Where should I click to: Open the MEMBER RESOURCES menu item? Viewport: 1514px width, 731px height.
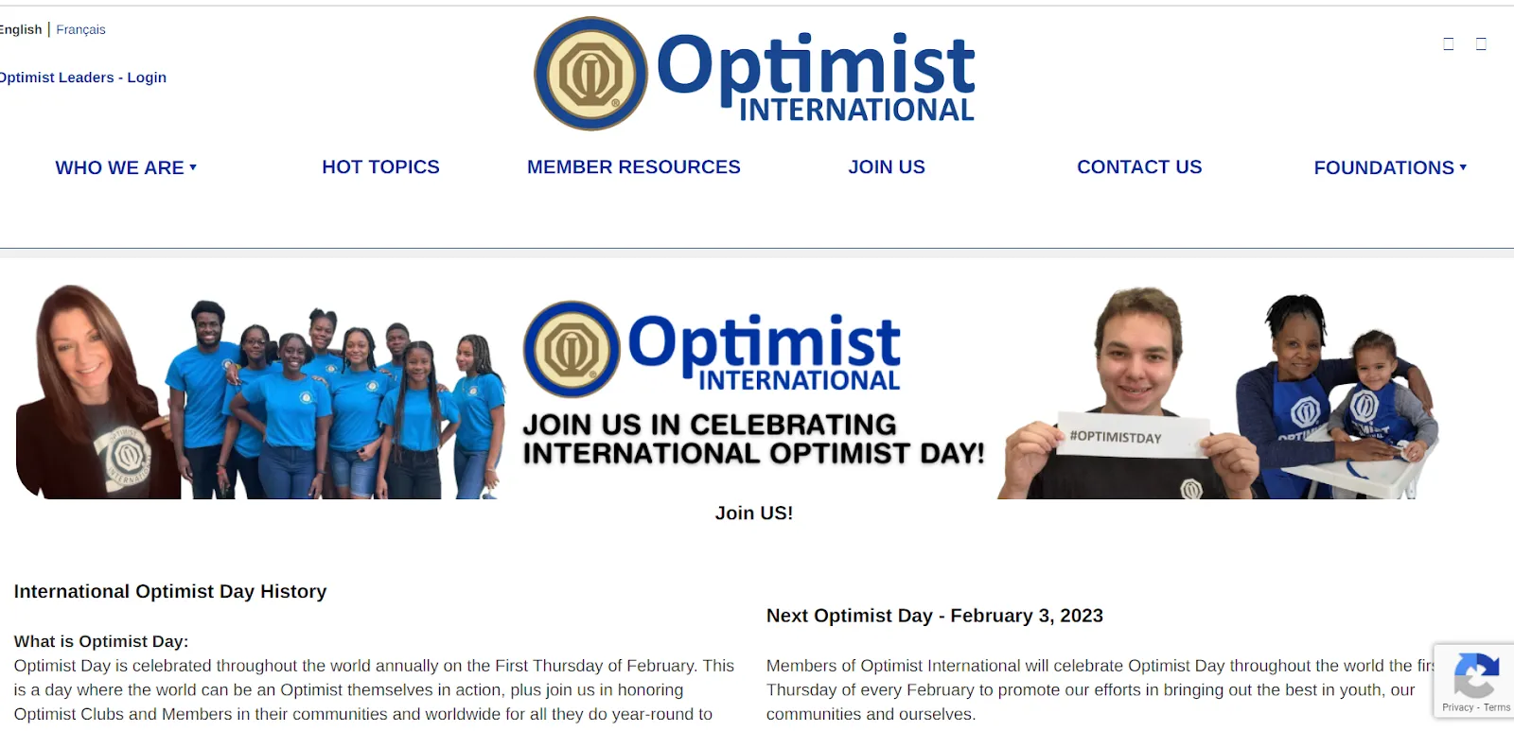[634, 166]
